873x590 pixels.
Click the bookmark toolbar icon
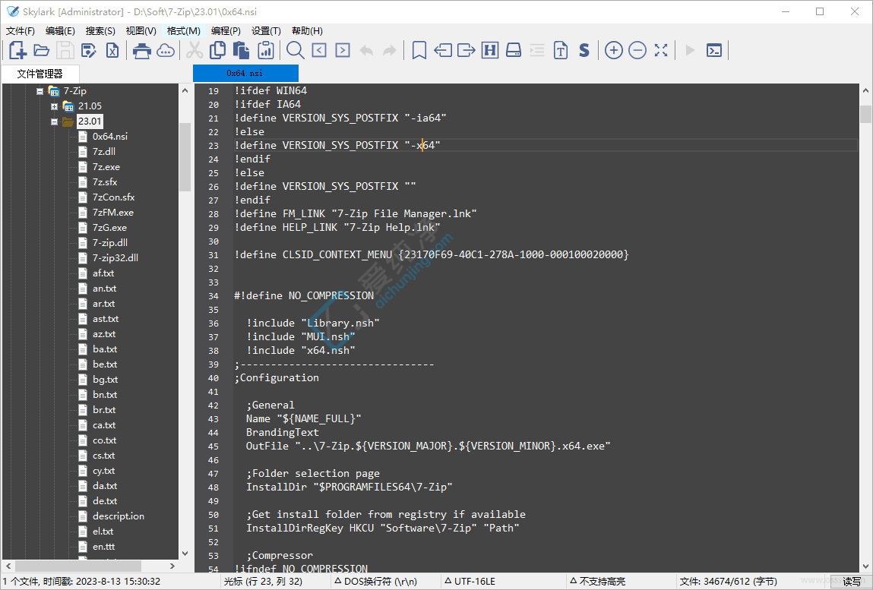pyautogui.click(x=419, y=51)
